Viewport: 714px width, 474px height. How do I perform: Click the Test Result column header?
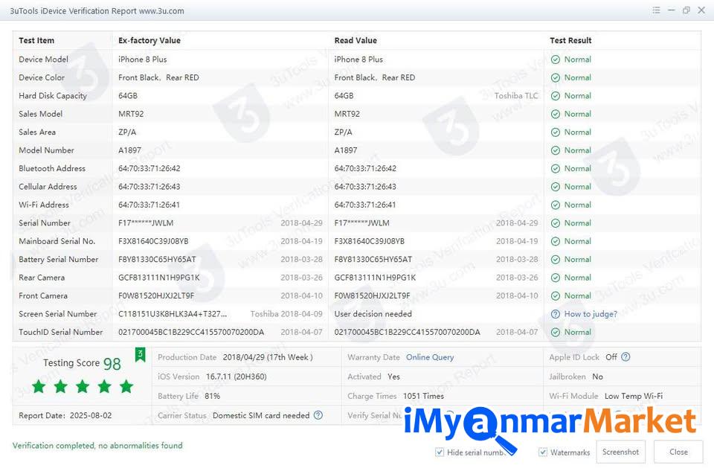[570, 41]
